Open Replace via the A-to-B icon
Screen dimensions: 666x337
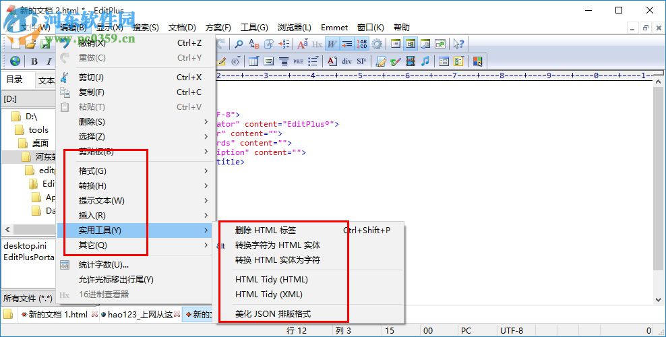(x=254, y=44)
